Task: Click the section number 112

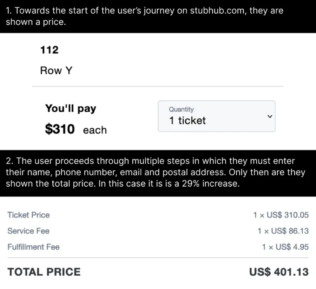Action: (50, 50)
